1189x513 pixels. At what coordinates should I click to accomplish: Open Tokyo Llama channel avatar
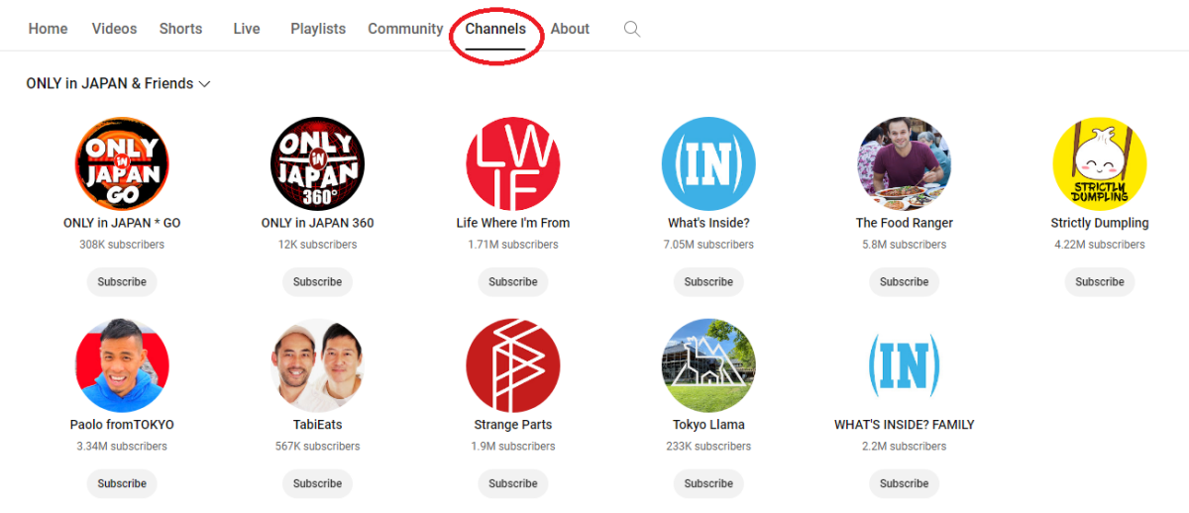point(708,365)
